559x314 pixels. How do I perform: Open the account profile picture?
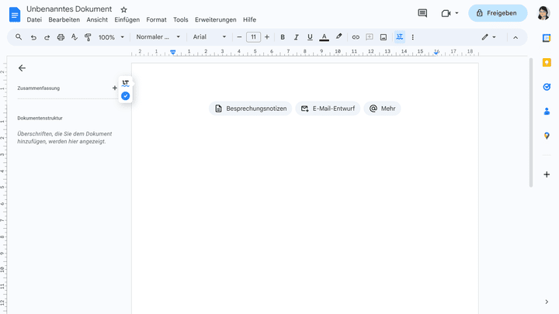(543, 13)
